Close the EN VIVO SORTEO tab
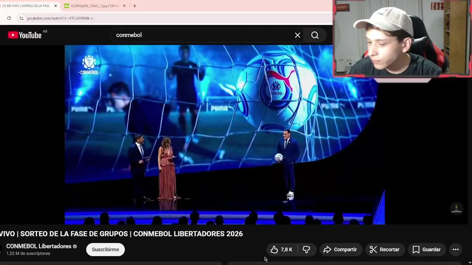Viewport: 472px width, 265px height. pyautogui.click(x=56, y=6)
